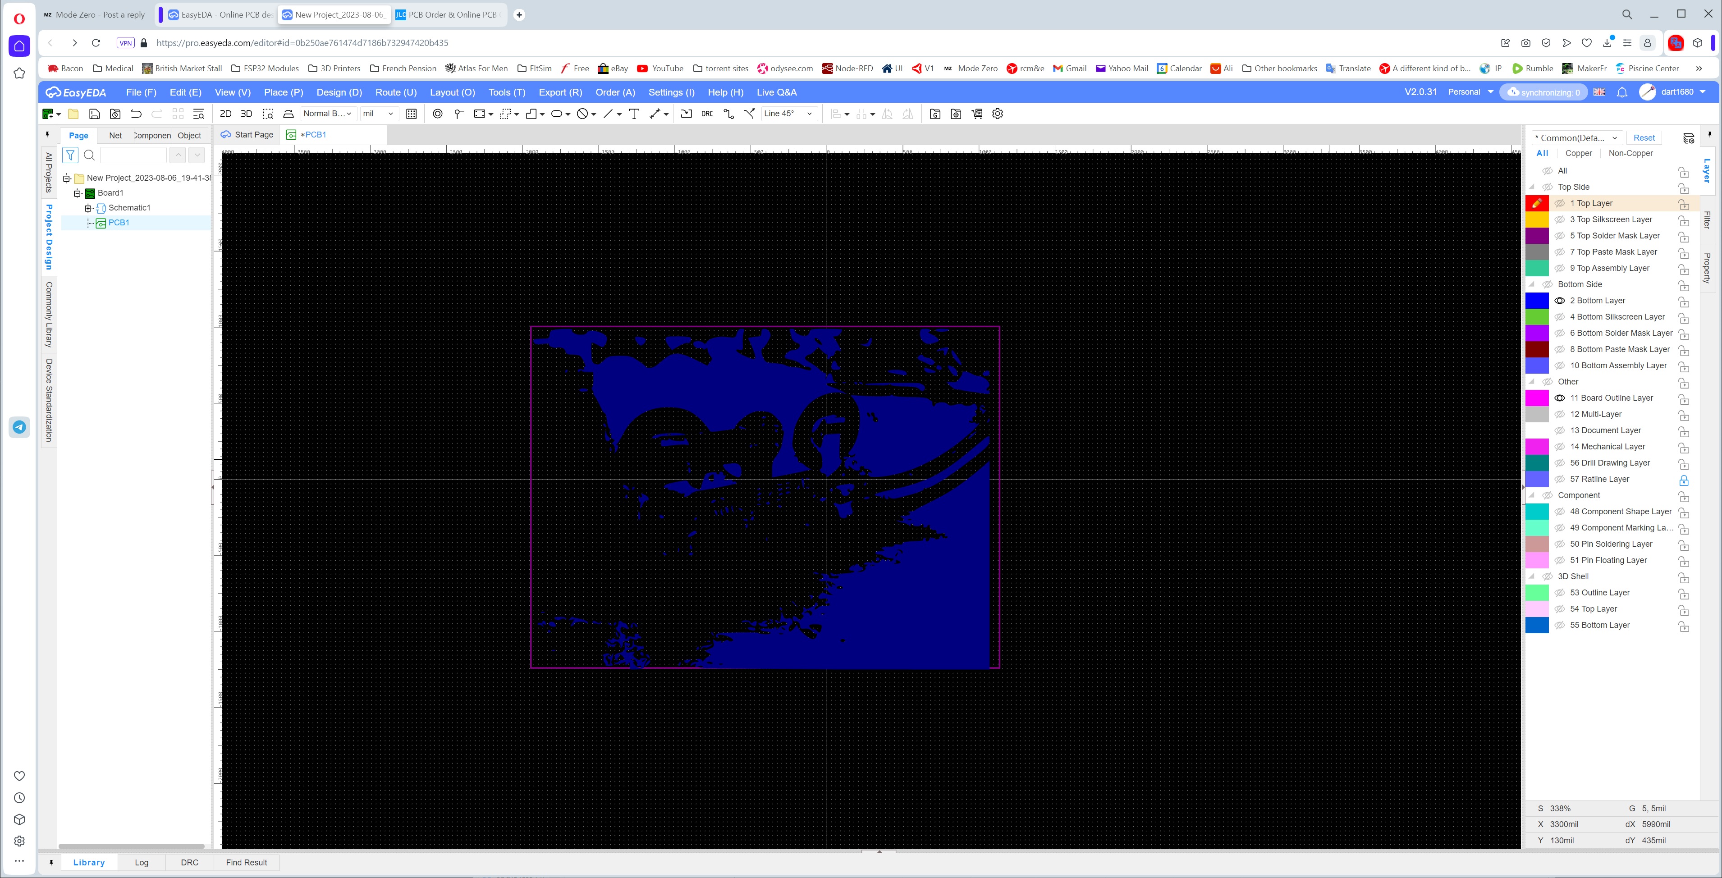The image size is (1722, 878).
Task: Select the prohibited region circle tool
Action: click(x=583, y=114)
